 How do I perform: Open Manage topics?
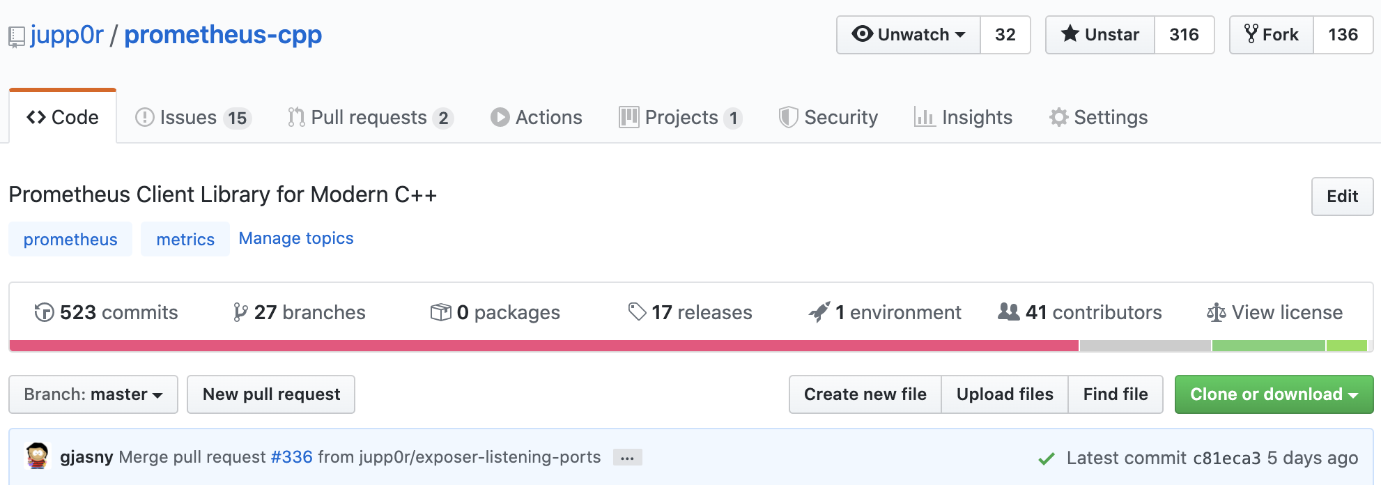296,238
